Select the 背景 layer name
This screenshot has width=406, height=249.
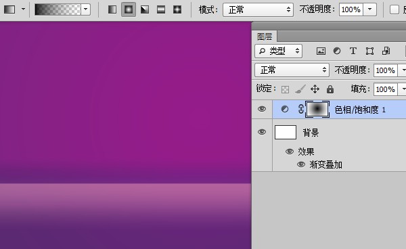click(311, 133)
